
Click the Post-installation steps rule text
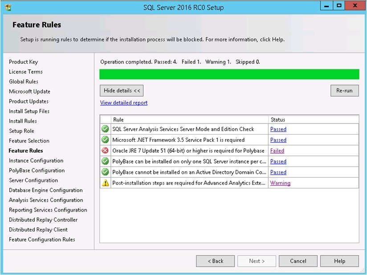[x=189, y=183]
